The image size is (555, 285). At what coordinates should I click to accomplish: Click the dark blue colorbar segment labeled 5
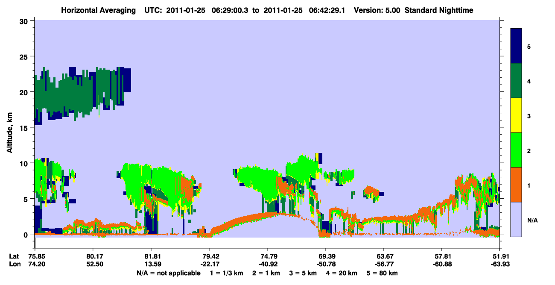click(x=516, y=46)
